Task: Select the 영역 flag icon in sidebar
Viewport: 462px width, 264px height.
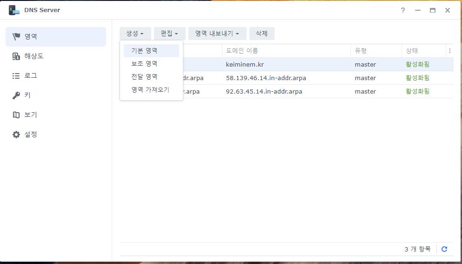Action: (16, 36)
